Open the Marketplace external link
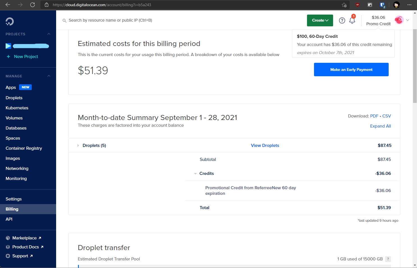Viewport: 417px width, 268px height. pyautogui.click(x=27, y=238)
